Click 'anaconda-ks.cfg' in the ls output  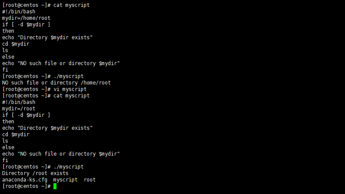[x=25, y=180]
